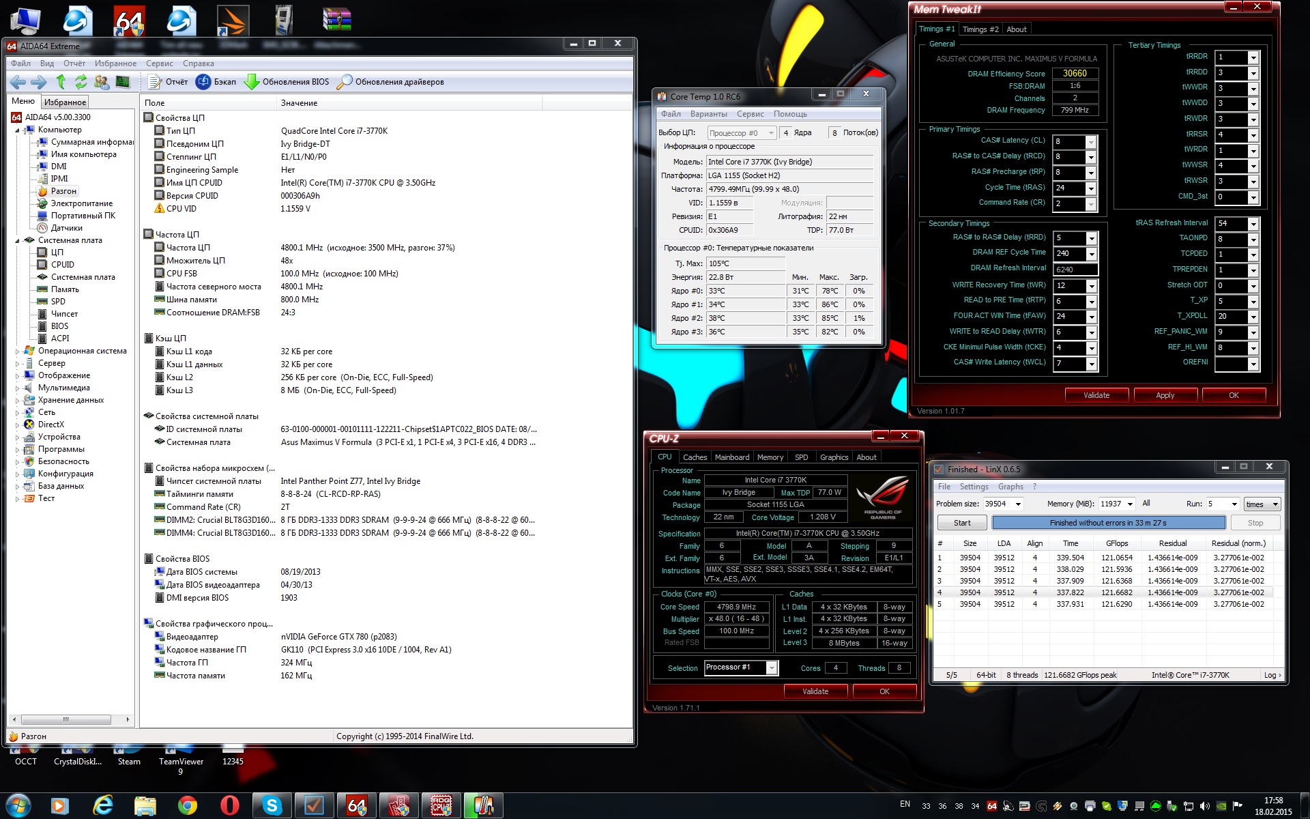Switch to Timings #2 tab in MemTweakIt

coord(980,29)
